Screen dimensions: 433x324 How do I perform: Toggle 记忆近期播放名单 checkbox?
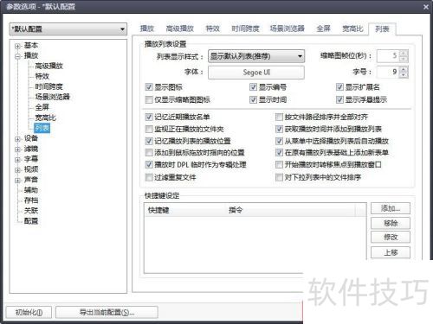[149, 117]
